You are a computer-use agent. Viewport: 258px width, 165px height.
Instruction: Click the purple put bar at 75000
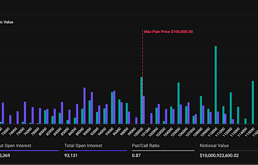(25, 113)
